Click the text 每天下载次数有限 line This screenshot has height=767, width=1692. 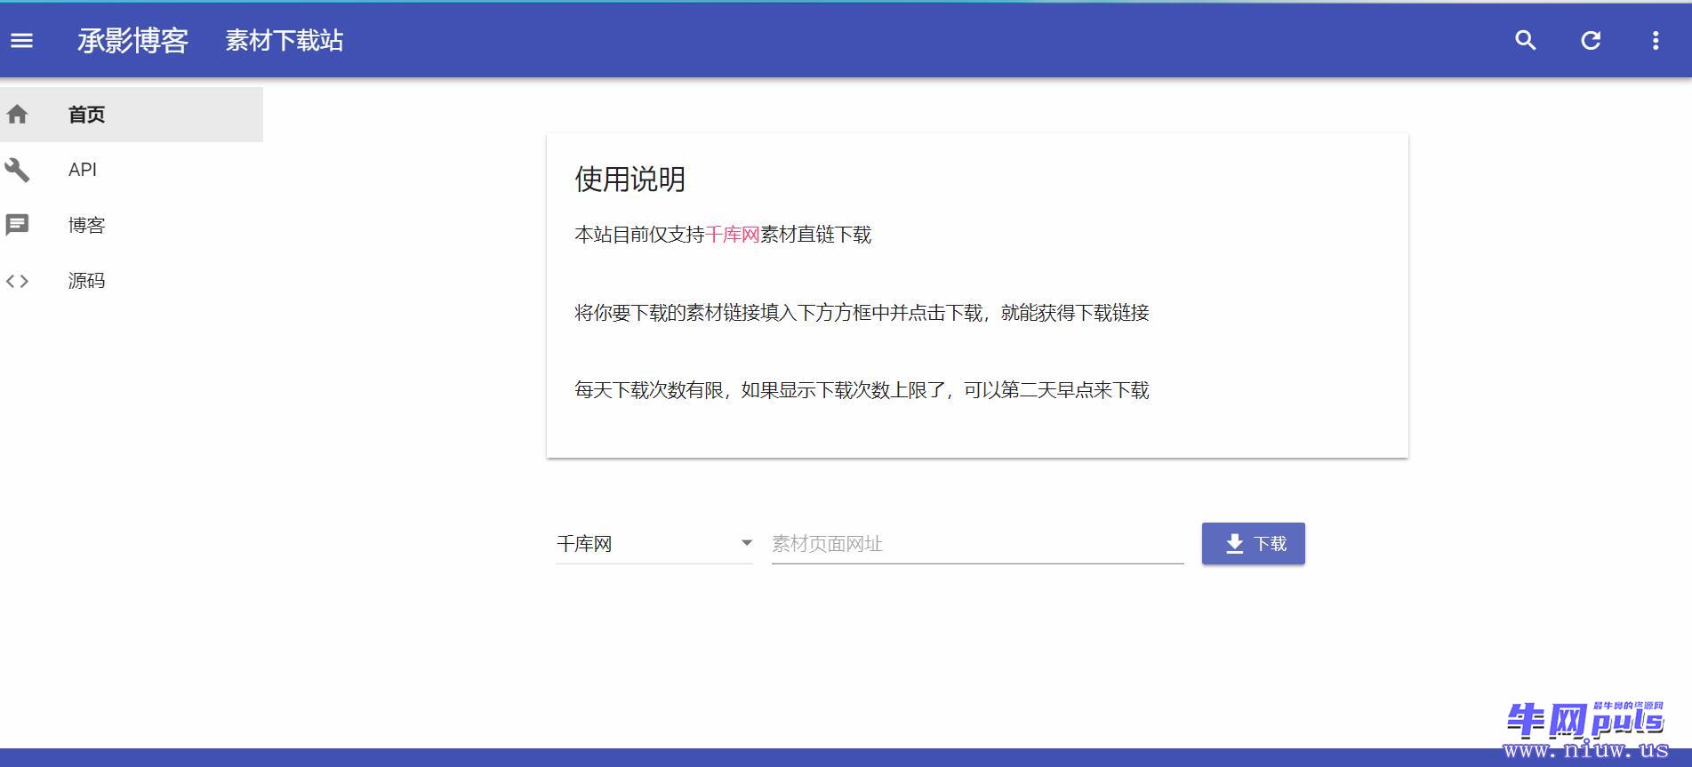[862, 390]
